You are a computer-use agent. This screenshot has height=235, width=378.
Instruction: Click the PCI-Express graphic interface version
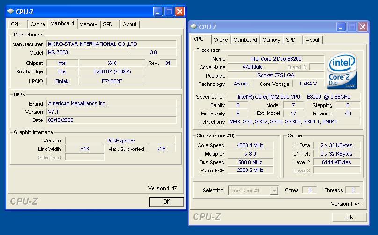[x=121, y=141]
